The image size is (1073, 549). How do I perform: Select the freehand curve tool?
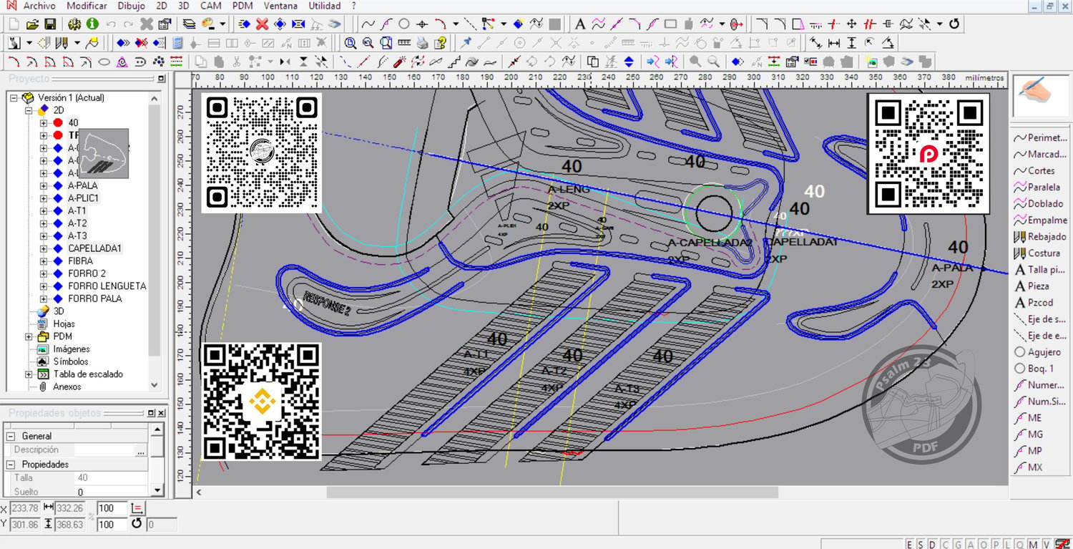click(x=368, y=24)
